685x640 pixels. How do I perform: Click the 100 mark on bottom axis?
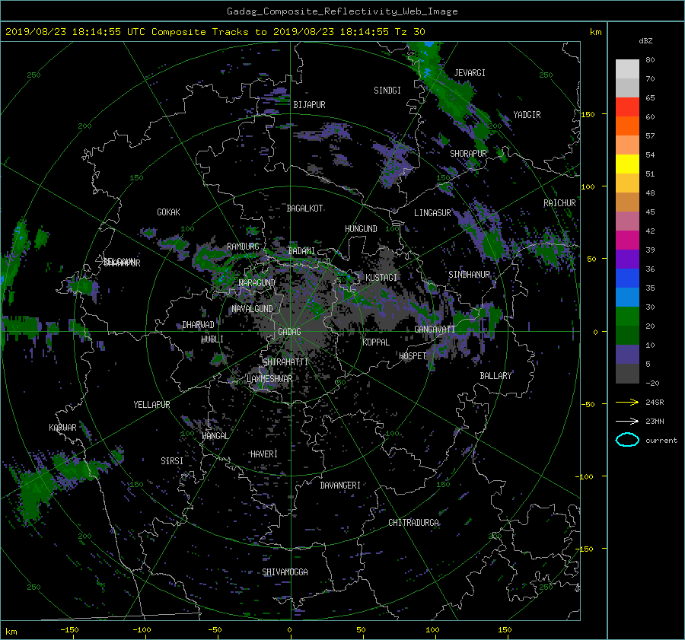[x=432, y=630]
